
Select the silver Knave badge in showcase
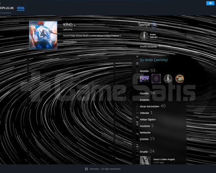(x=168, y=79)
